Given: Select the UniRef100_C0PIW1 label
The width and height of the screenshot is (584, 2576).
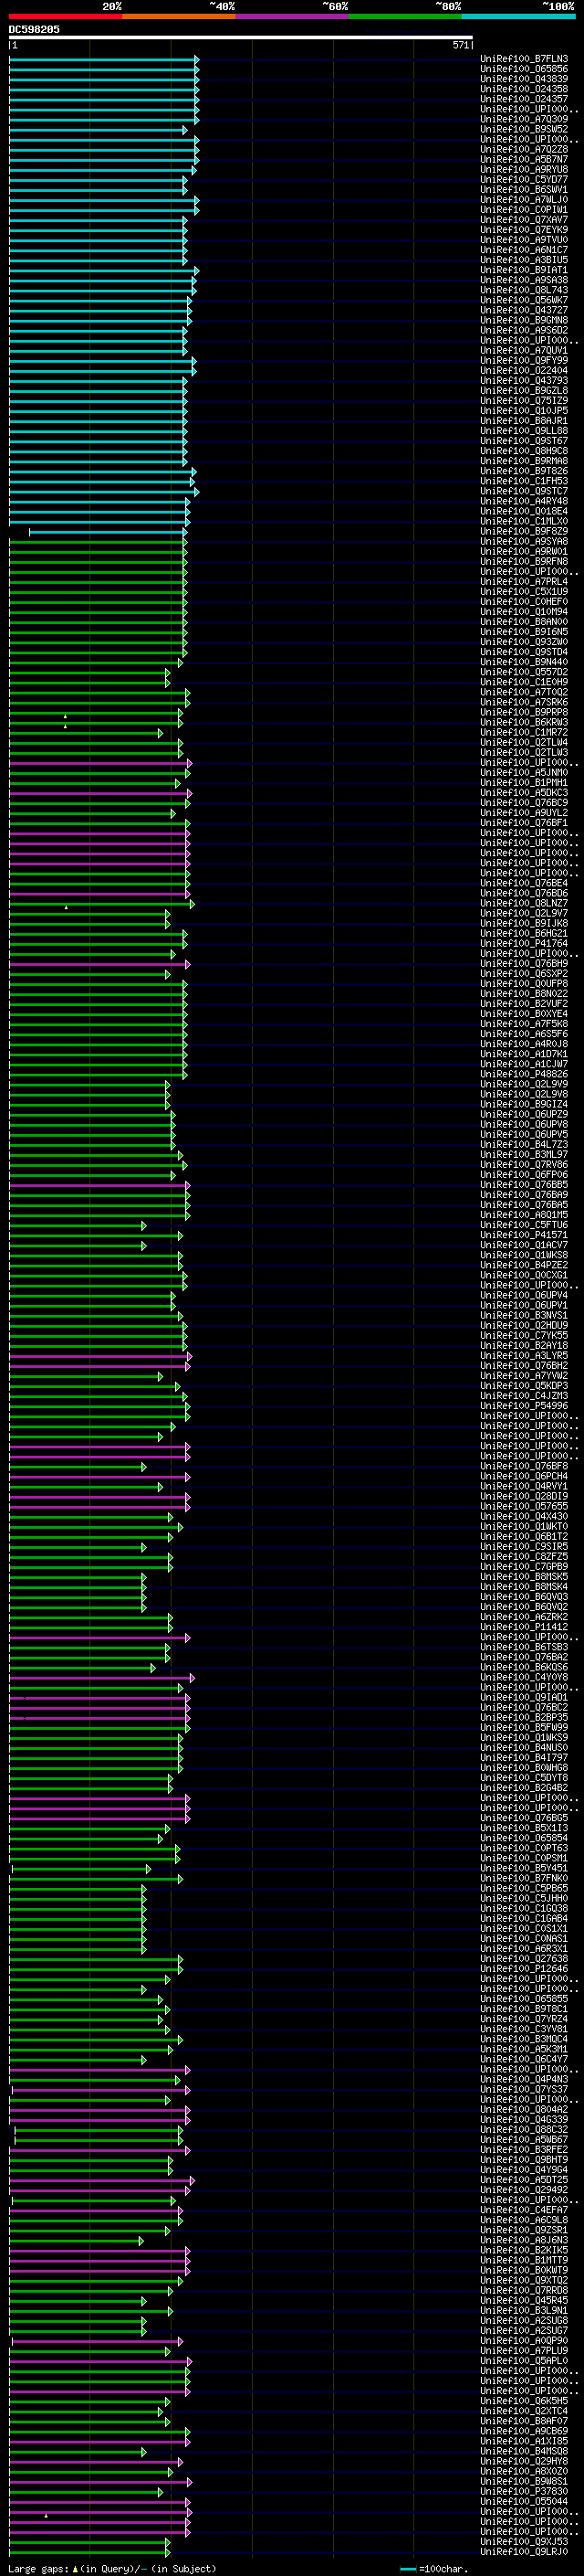Looking at the screenshot, I should [x=524, y=209].
